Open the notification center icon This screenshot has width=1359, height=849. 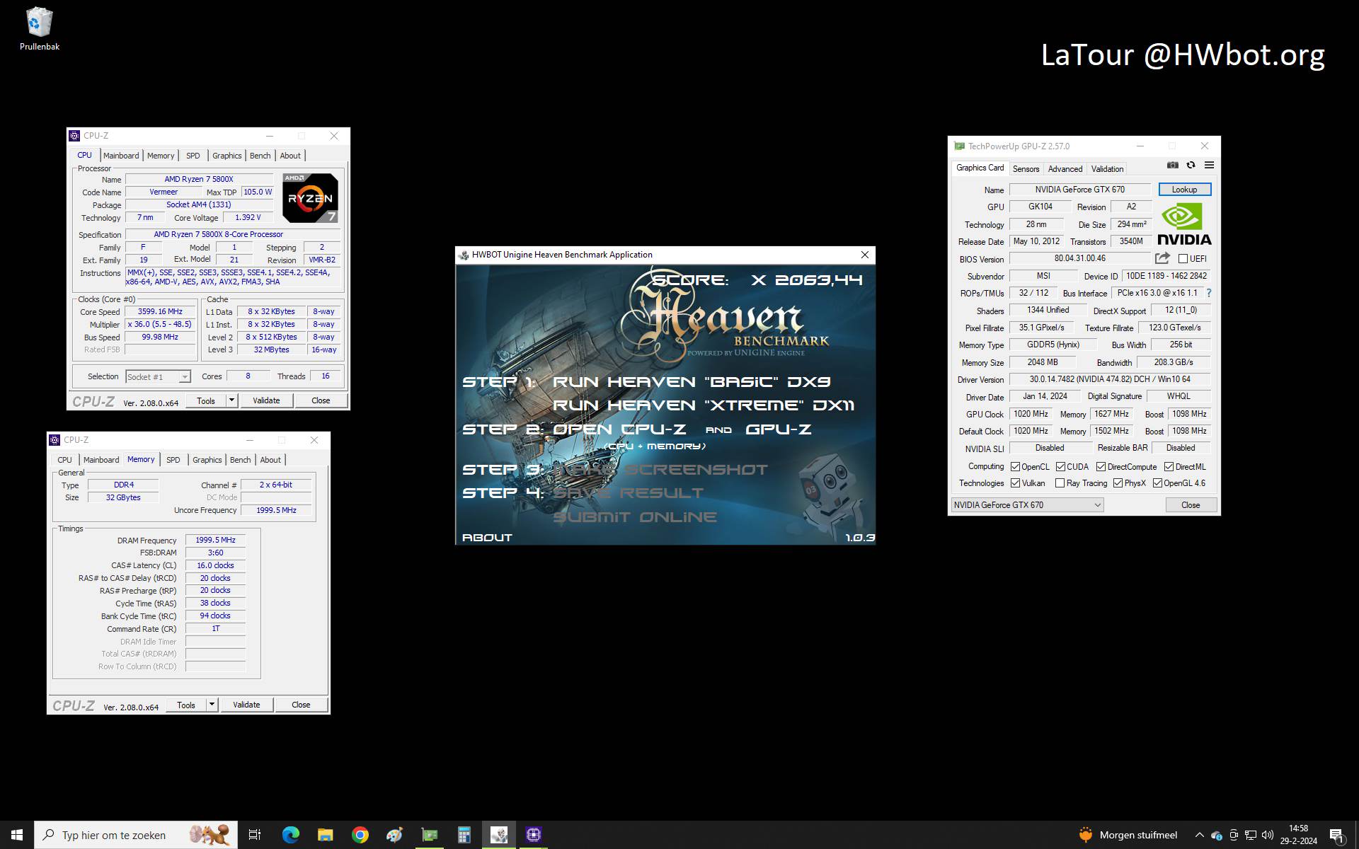(1336, 836)
